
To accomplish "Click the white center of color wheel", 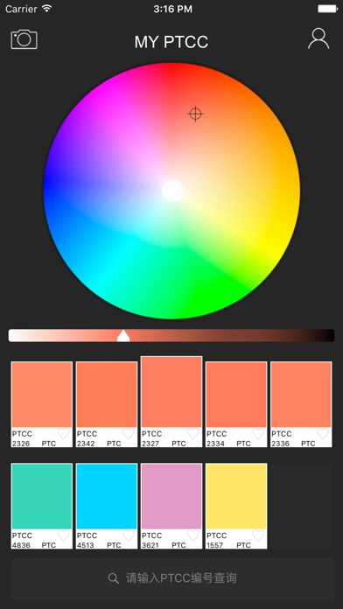I will (172, 191).
